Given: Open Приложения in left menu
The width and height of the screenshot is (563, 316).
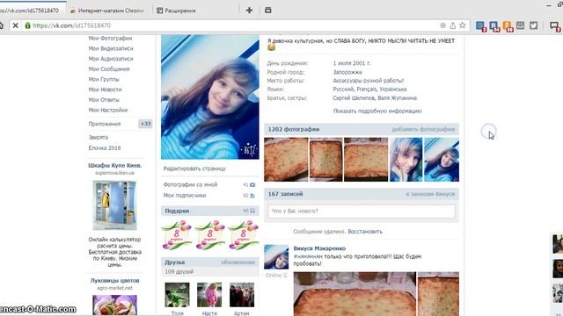Looking at the screenshot, I should (105, 124).
